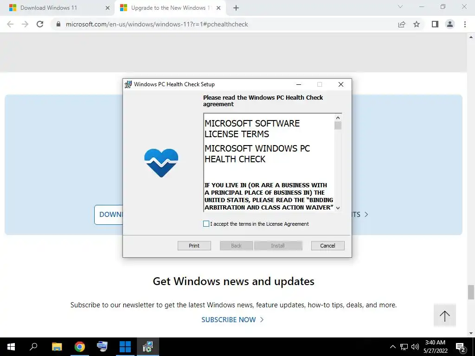Open a new browser tab
The image size is (475, 356).
click(x=236, y=8)
